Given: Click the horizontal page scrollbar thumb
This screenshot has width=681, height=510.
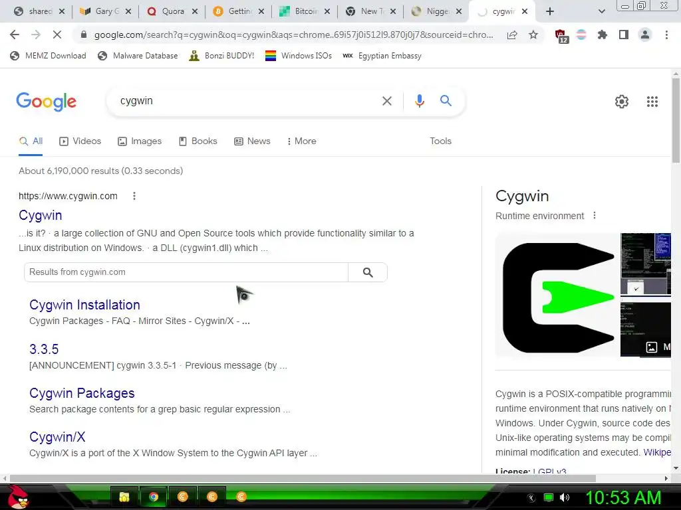Looking at the screenshot, I should point(303,478).
